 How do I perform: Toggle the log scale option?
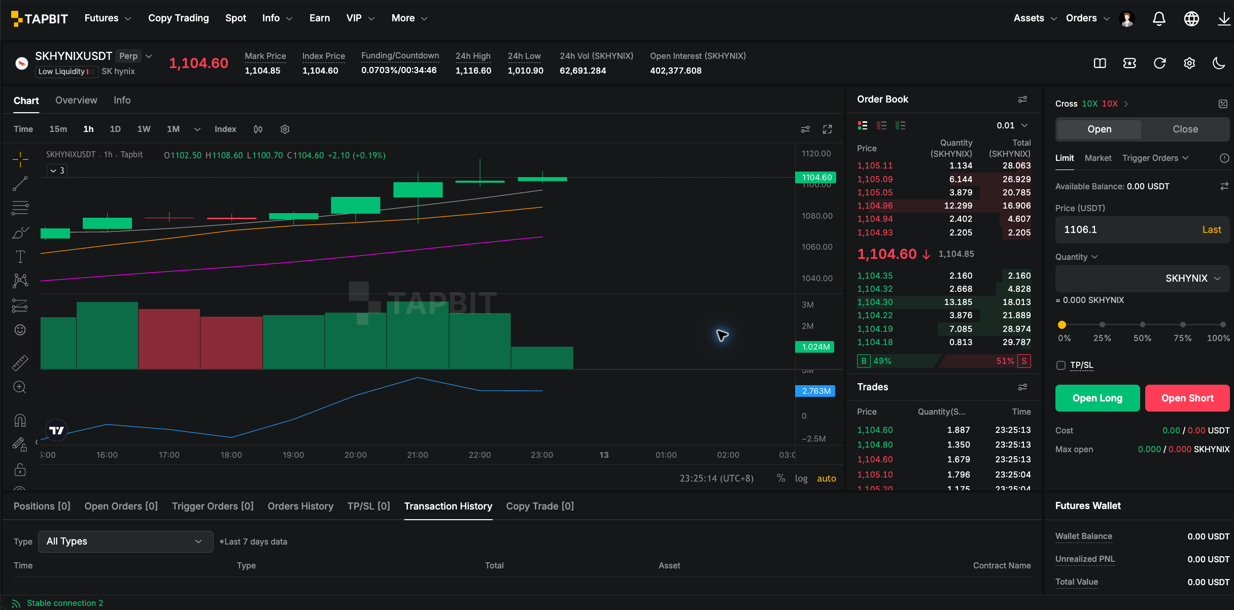(x=801, y=479)
